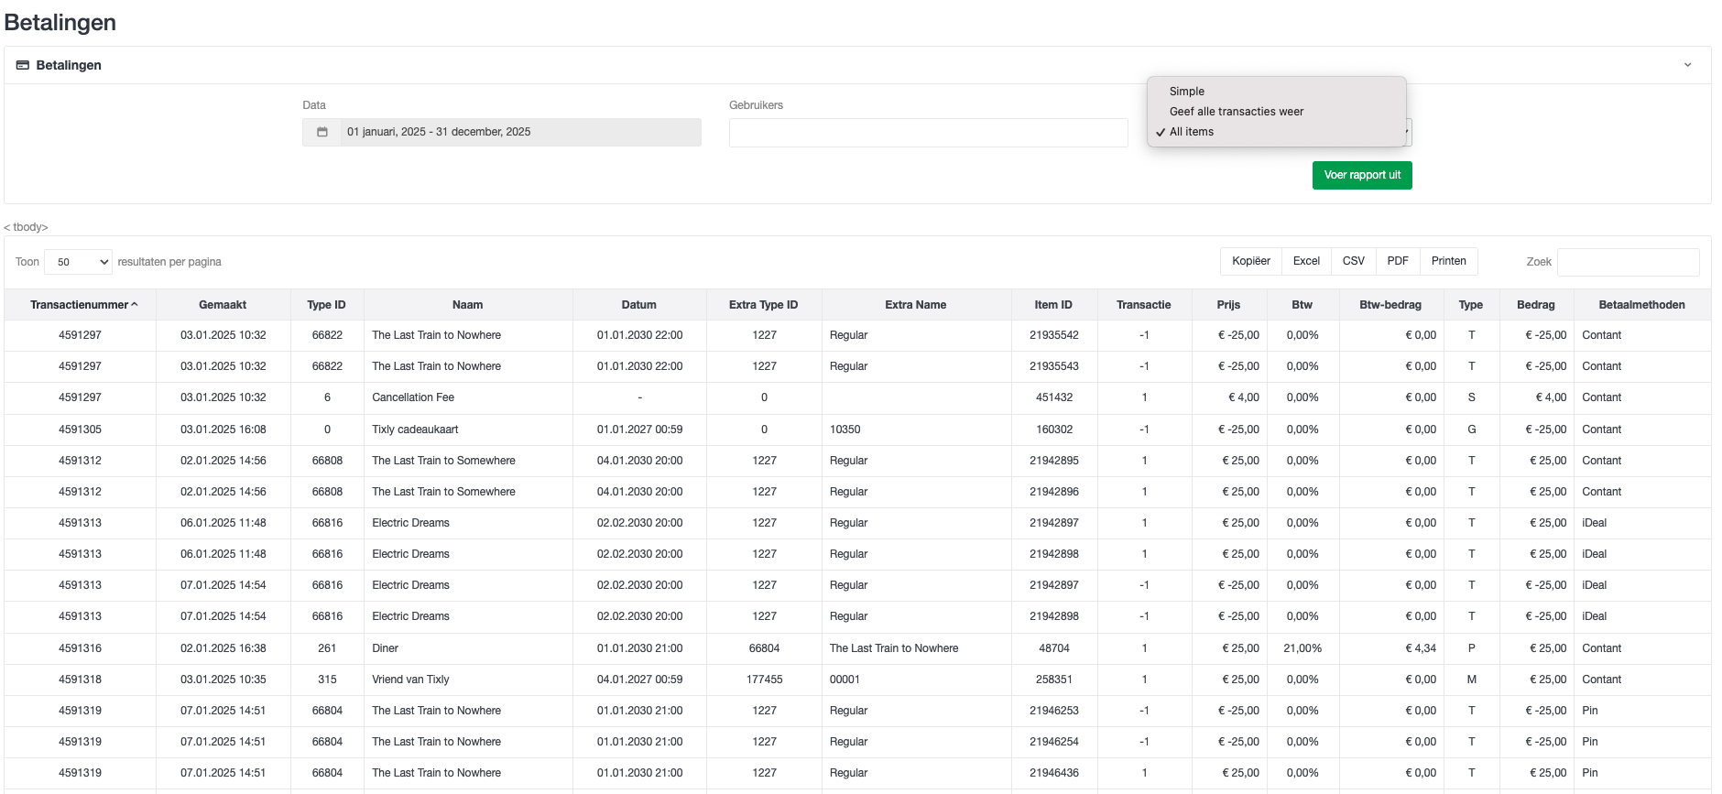Image resolution: width=1722 pixels, height=794 pixels.
Task: Click the Kopiëer export button
Action: pyautogui.click(x=1251, y=261)
